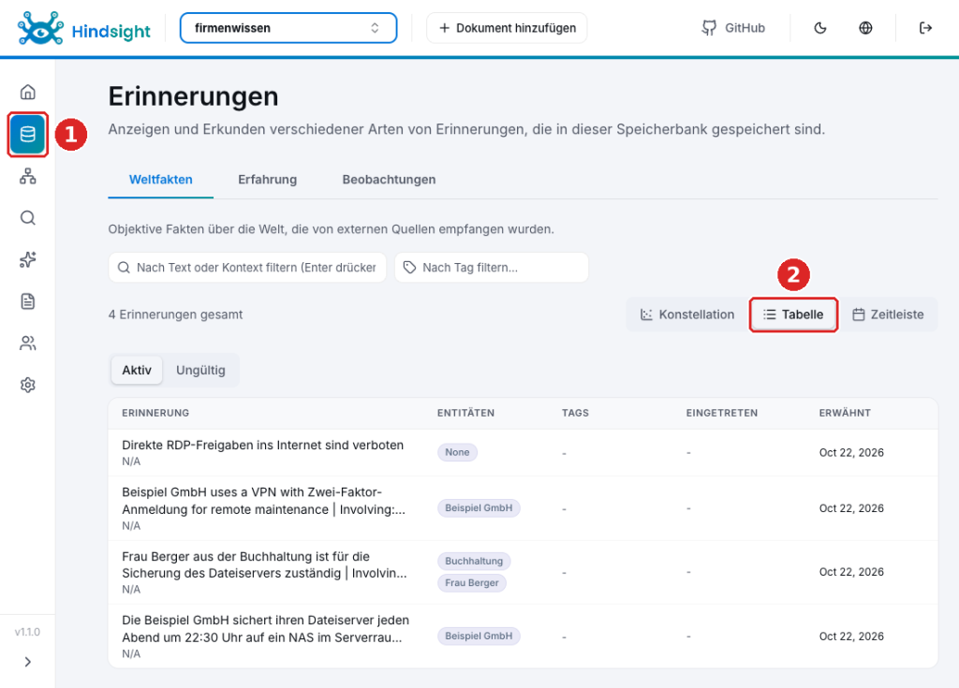Click the ERINNERUNG column header
This screenshot has height=688, width=959.
click(x=155, y=414)
